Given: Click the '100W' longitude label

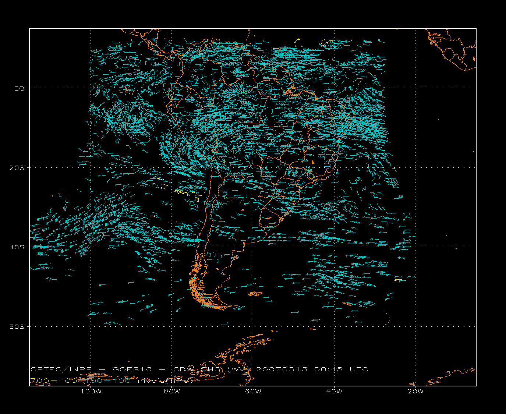Looking at the screenshot, I should [x=91, y=391].
